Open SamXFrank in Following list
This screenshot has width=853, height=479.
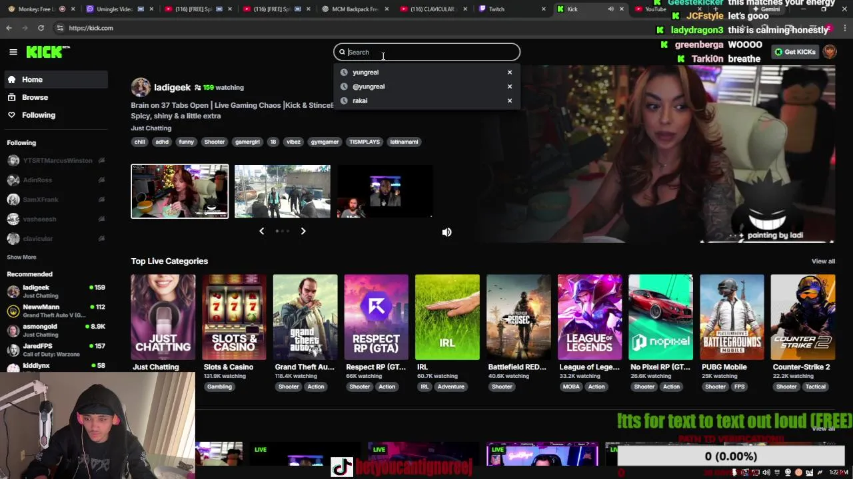pyautogui.click(x=56, y=200)
